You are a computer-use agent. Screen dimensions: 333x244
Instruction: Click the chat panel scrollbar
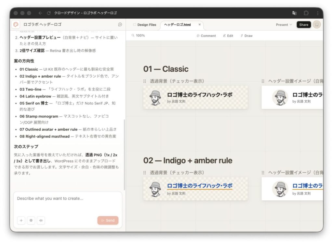click(124, 155)
